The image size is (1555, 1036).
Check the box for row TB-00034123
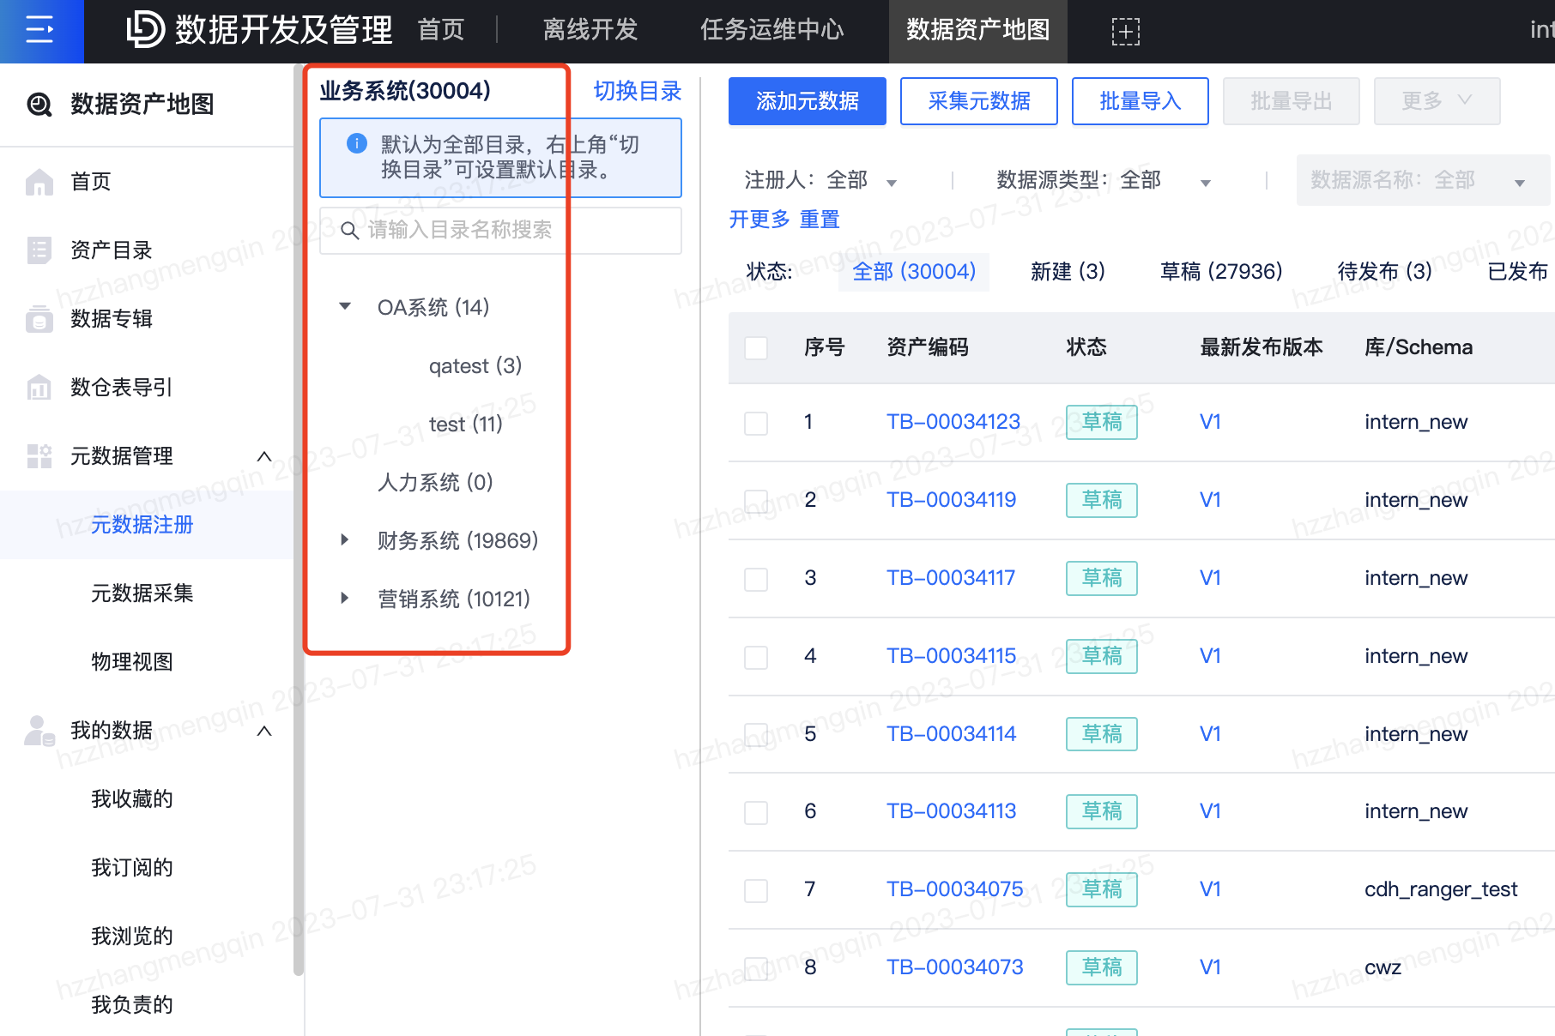756,423
